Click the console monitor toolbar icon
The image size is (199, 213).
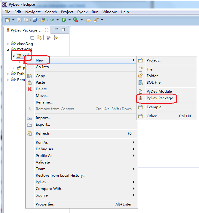pyautogui.click(x=35, y=20)
